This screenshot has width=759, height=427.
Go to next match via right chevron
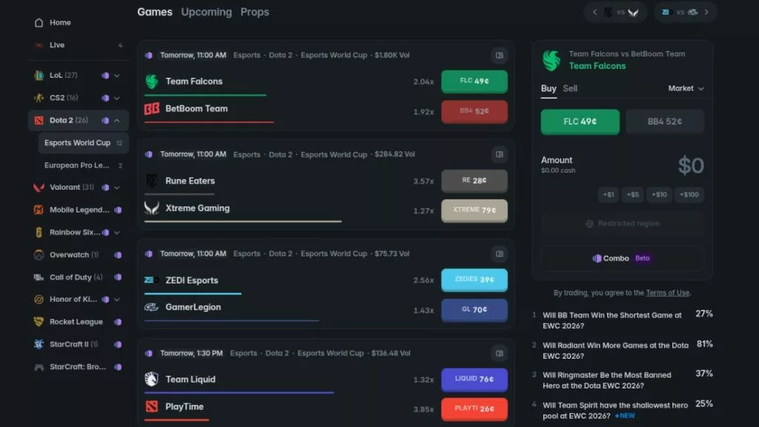tap(706, 12)
